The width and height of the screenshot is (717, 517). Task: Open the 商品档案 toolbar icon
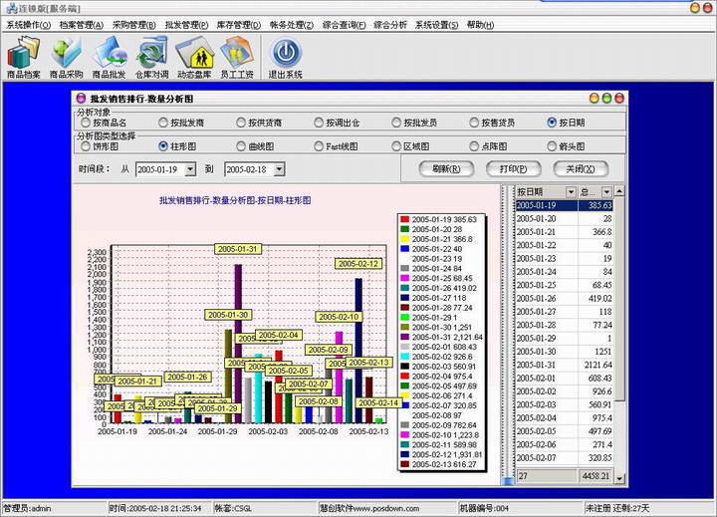[23, 58]
